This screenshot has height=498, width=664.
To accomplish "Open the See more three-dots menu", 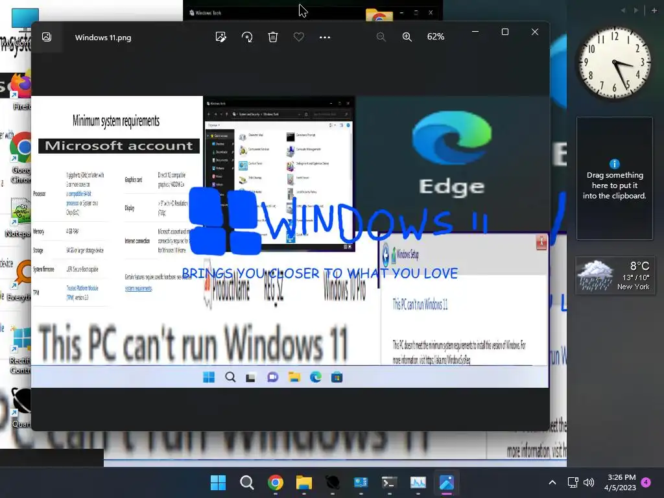I will (x=325, y=37).
